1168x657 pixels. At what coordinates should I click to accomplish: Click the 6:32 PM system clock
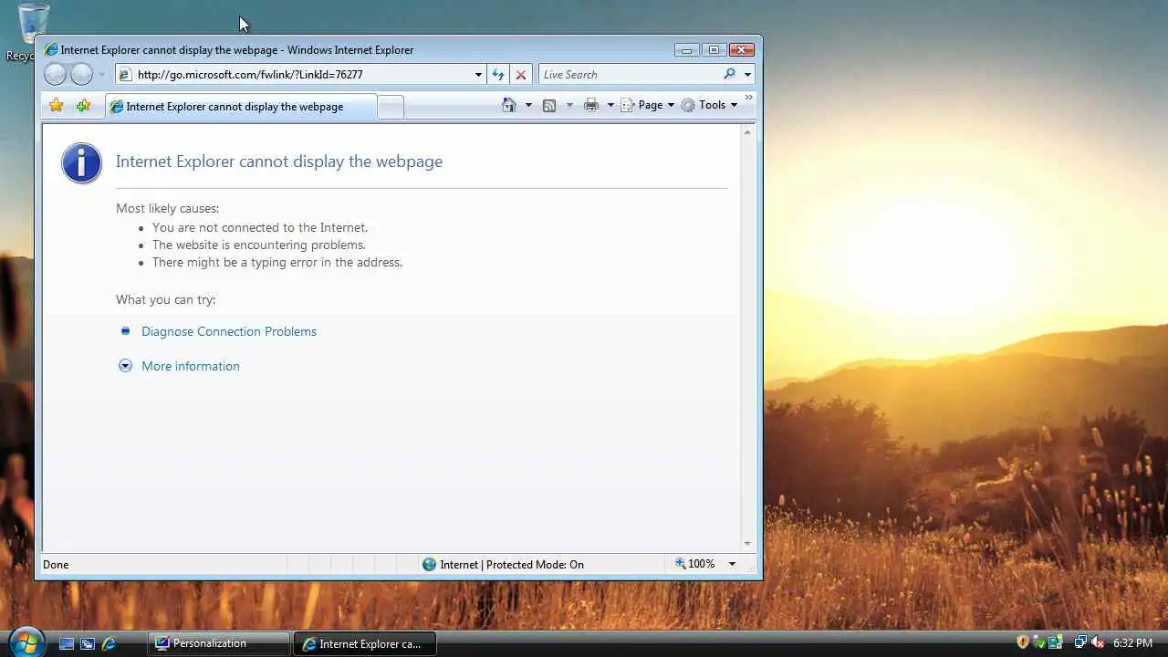1132,643
